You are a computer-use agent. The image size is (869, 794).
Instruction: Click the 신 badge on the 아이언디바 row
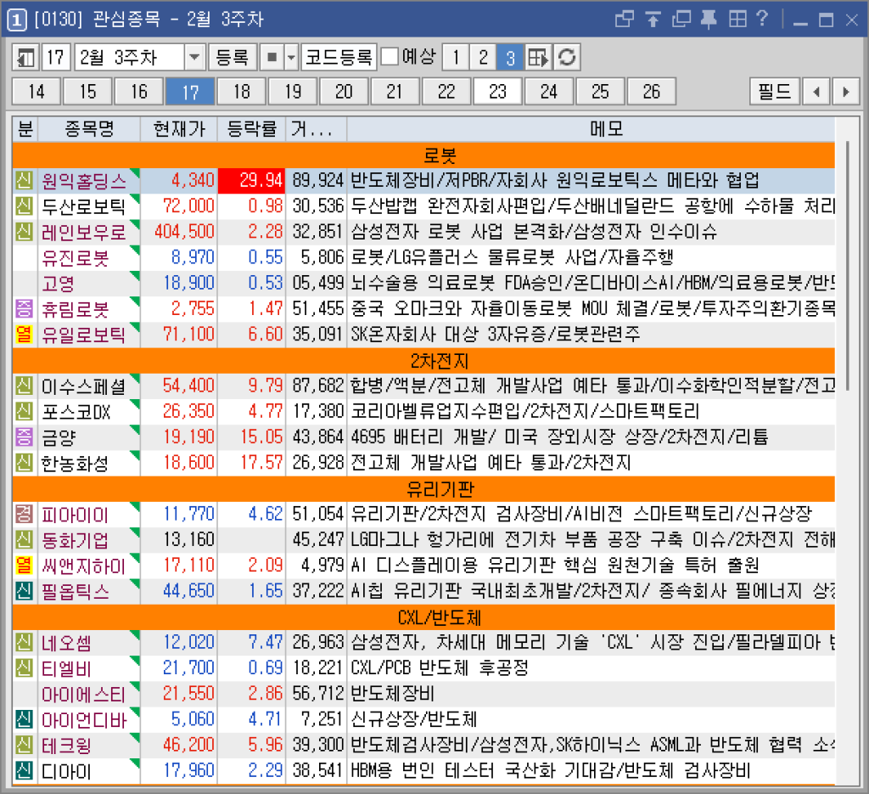(x=24, y=719)
